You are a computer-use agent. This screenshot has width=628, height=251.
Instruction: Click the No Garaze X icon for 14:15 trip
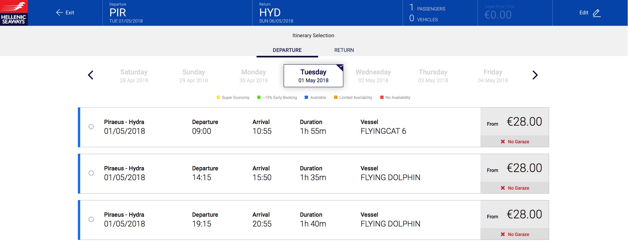click(x=503, y=188)
